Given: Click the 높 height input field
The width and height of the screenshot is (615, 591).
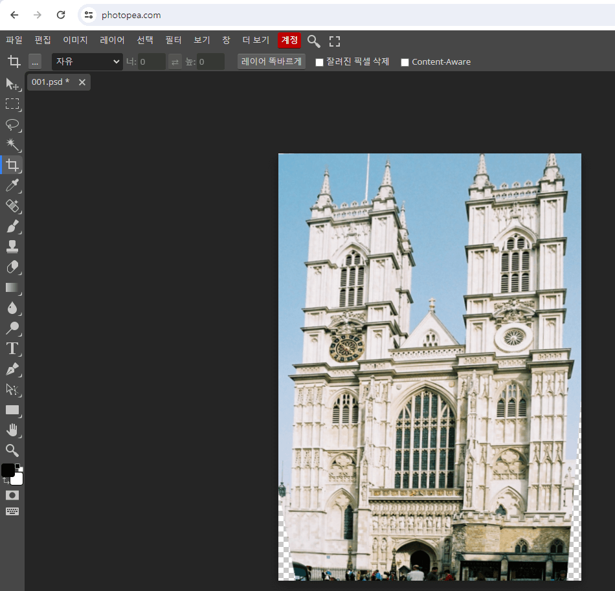Looking at the screenshot, I should tap(210, 62).
